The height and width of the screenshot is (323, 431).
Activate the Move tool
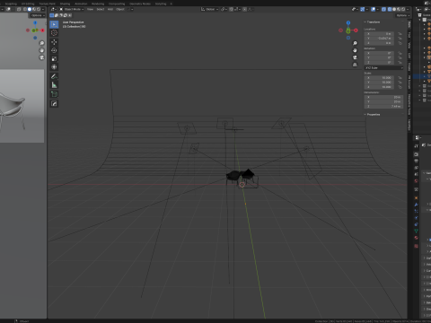click(54, 42)
